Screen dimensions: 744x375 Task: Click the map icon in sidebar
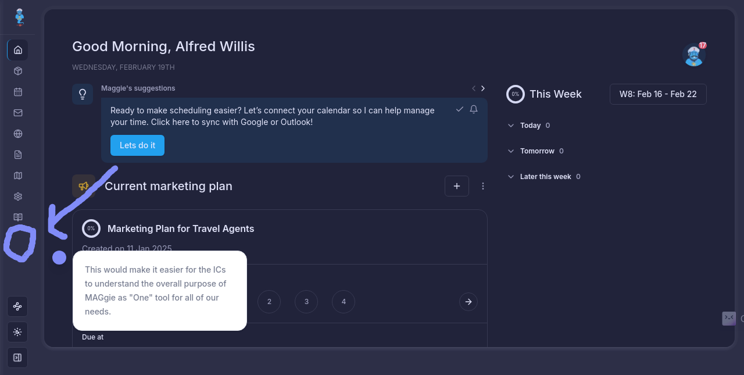click(17, 176)
